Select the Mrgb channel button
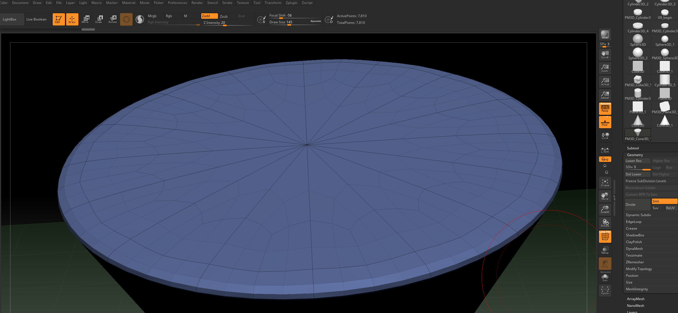The image size is (678, 313). (155, 16)
